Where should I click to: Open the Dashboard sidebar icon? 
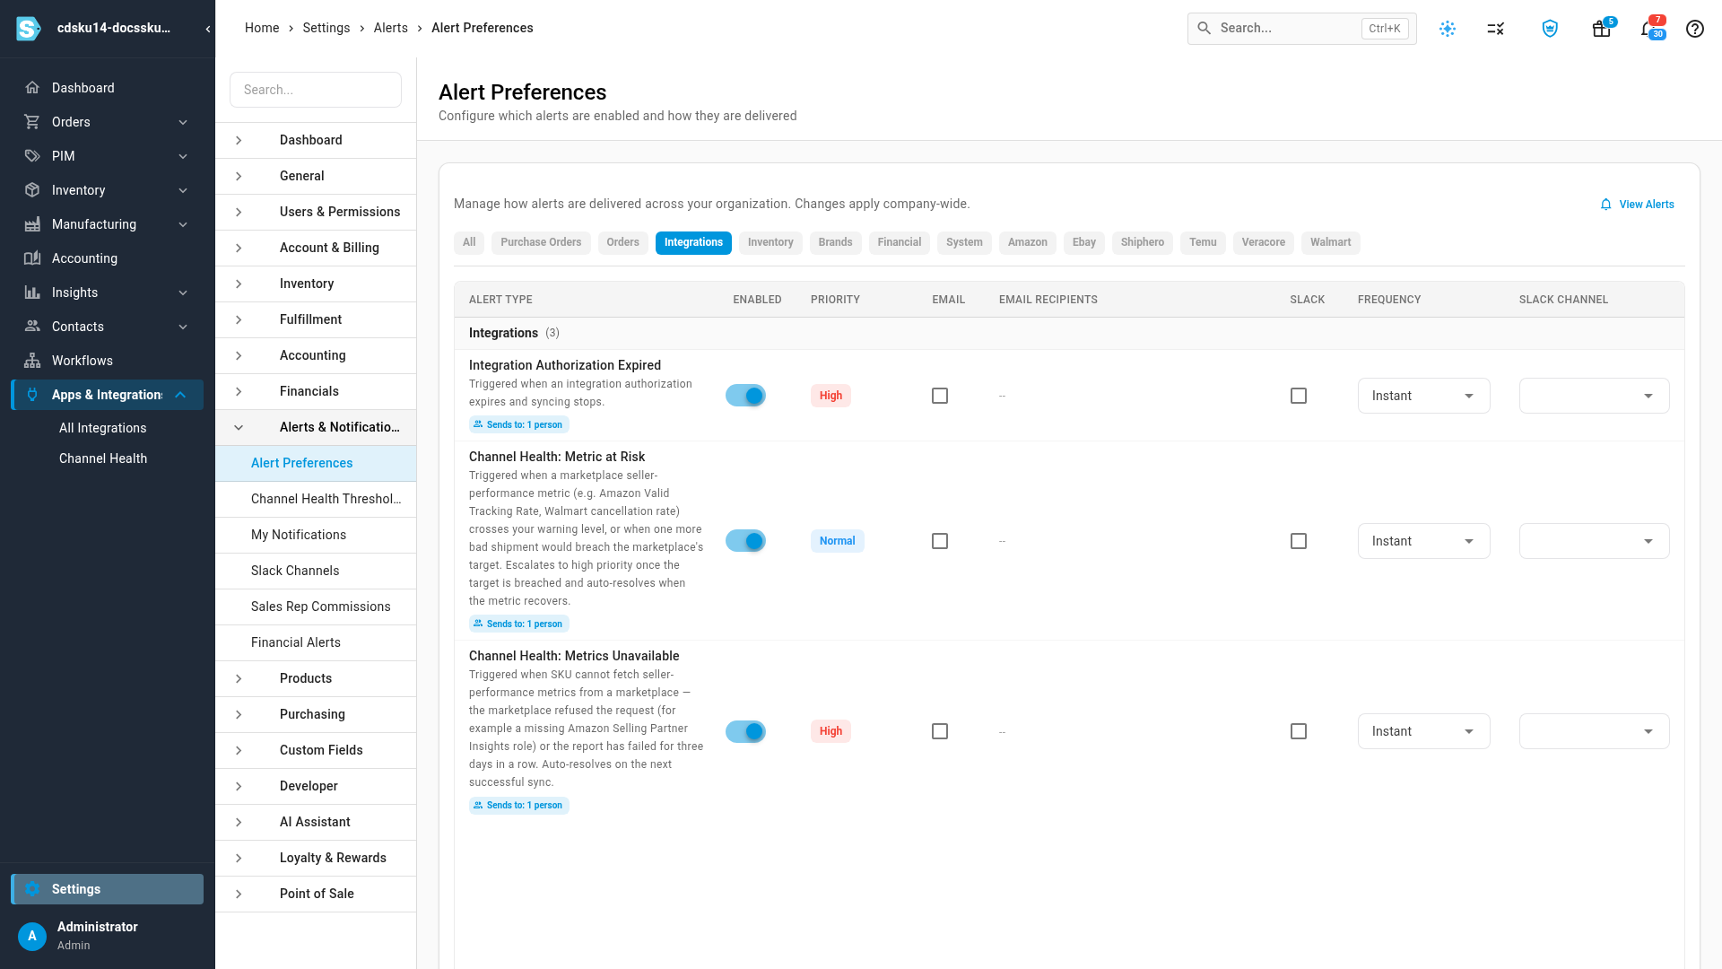pos(32,88)
